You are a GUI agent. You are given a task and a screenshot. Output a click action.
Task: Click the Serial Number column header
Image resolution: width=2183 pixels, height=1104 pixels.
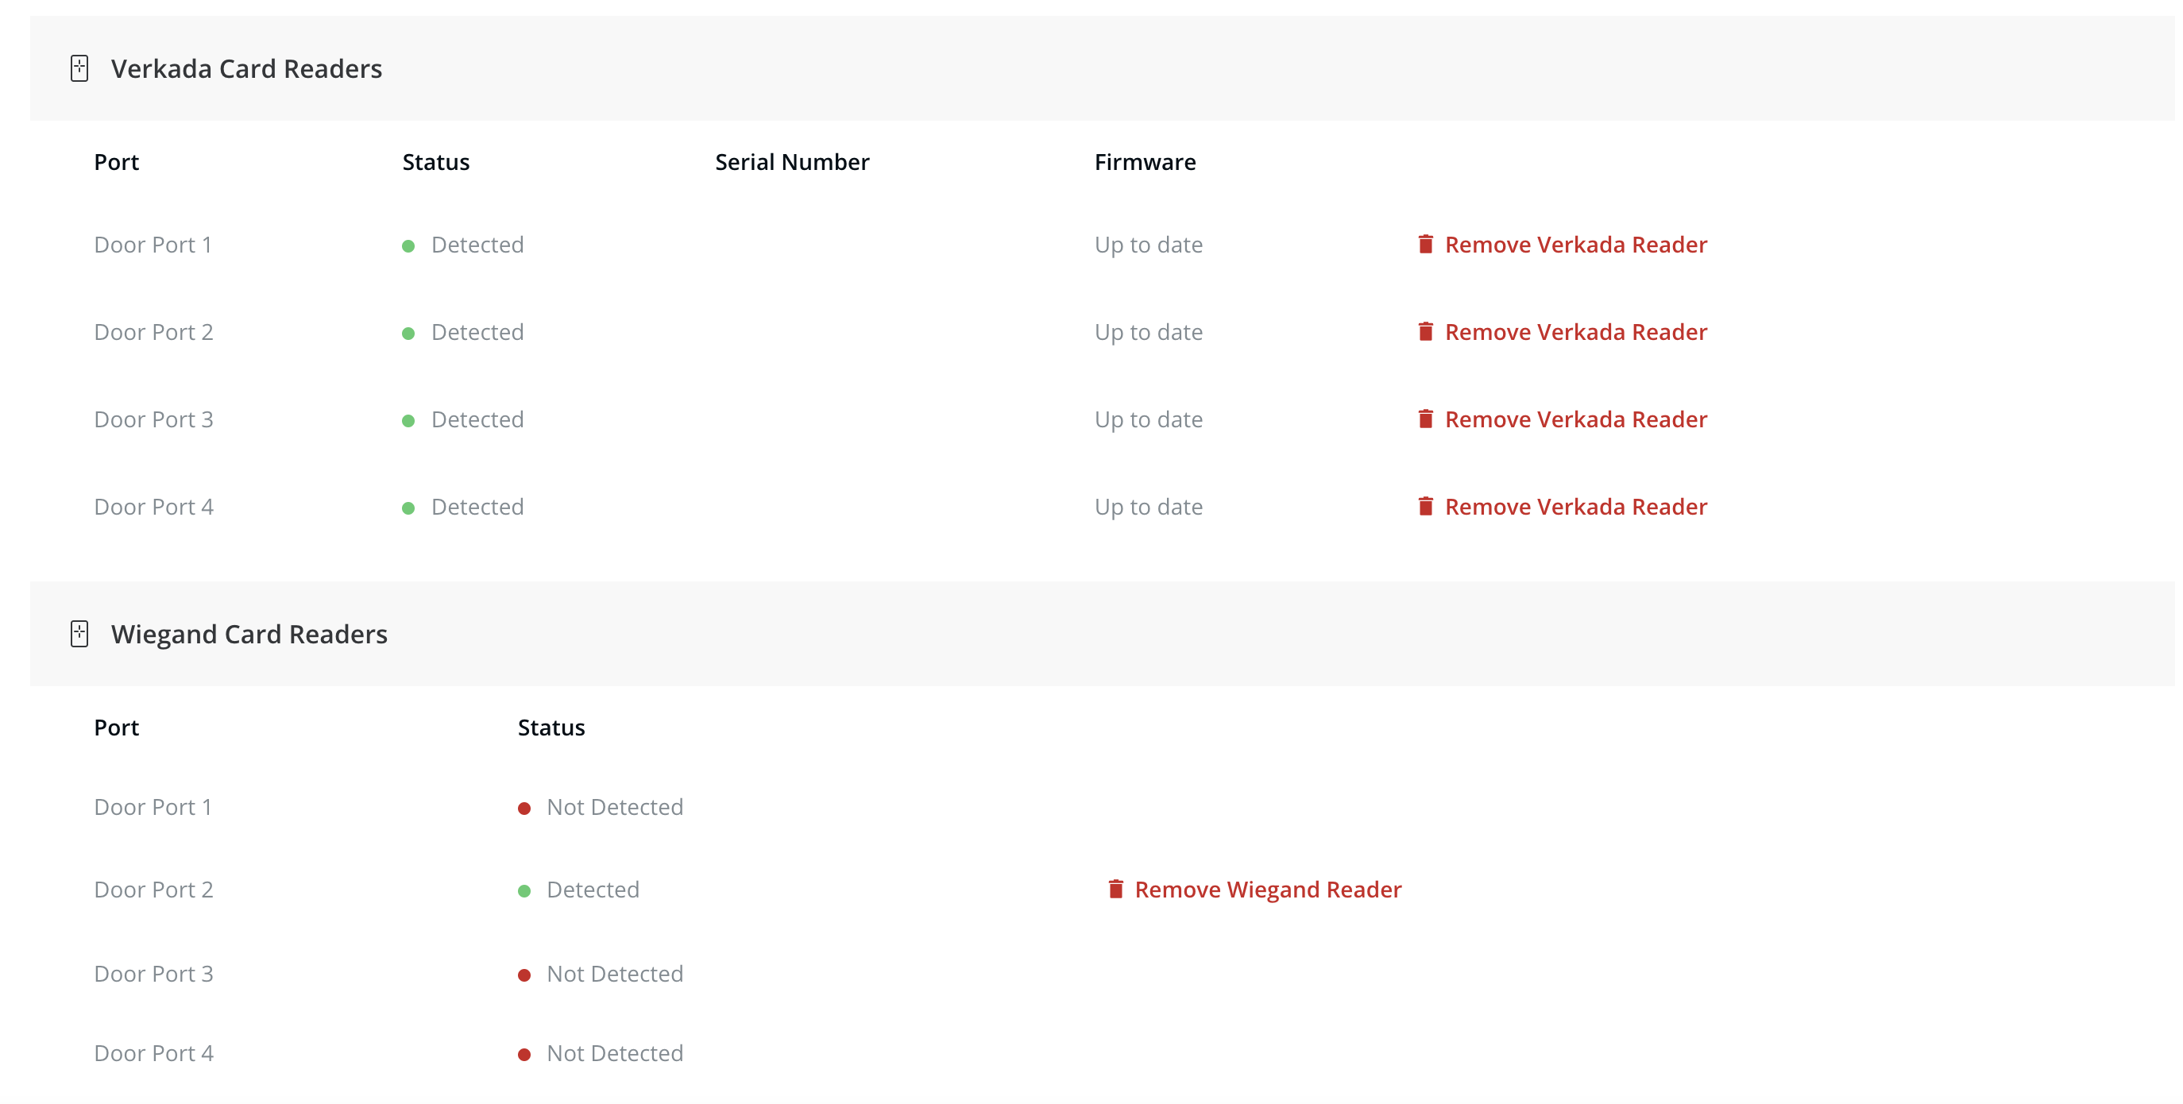click(791, 162)
